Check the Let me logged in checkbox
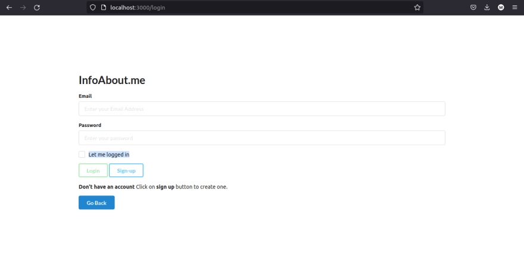This screenshot has width=524, height=267. coord(82,154)
